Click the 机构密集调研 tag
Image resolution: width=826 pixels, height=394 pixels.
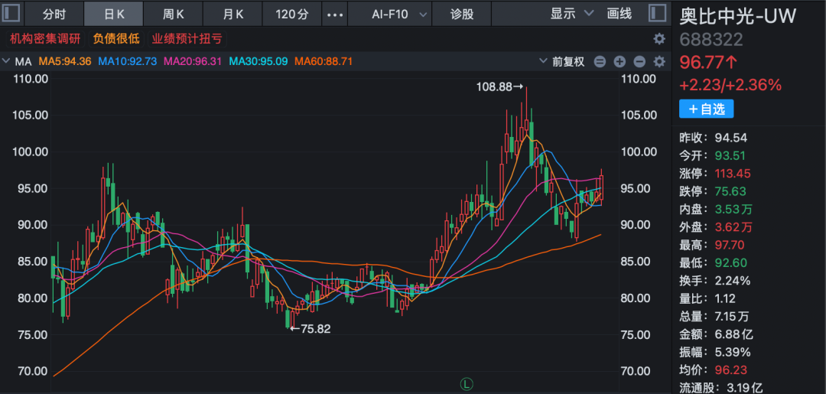click(46, 39)
